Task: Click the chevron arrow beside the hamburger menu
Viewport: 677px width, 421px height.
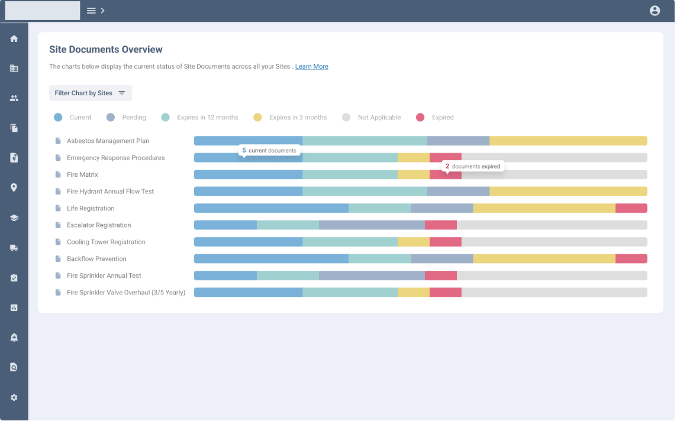Action: [103, 11]
